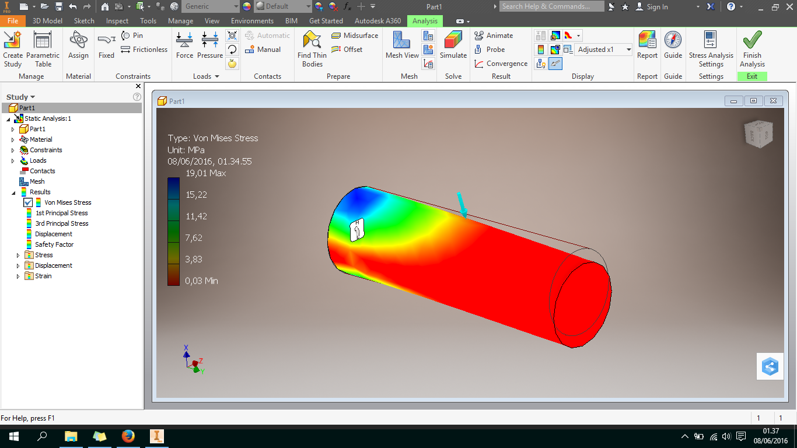Apply a Pressure load
797x448 pixels.
(x=210, y=46)
